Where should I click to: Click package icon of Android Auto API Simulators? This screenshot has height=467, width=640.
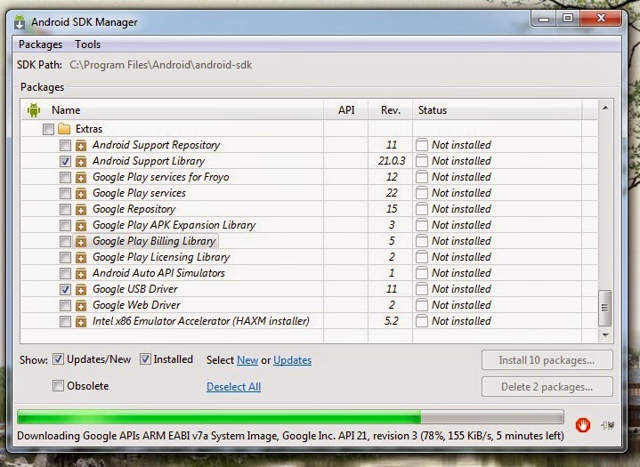81,273
